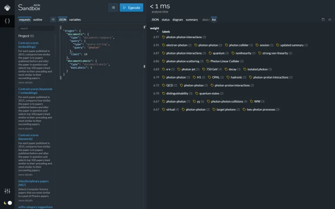The width and height of the screenshot is (335, 209).
Task: Click the 'two-photon processes' label text
Action: coord(261,110)
